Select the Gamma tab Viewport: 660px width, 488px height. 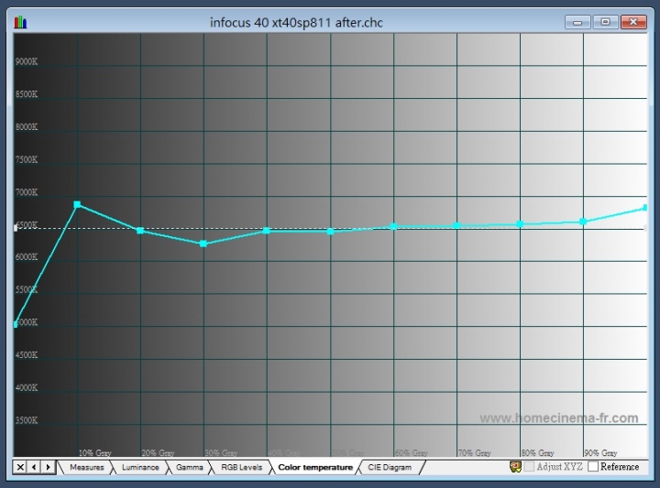pyautogui.click(x=190, y=467)
